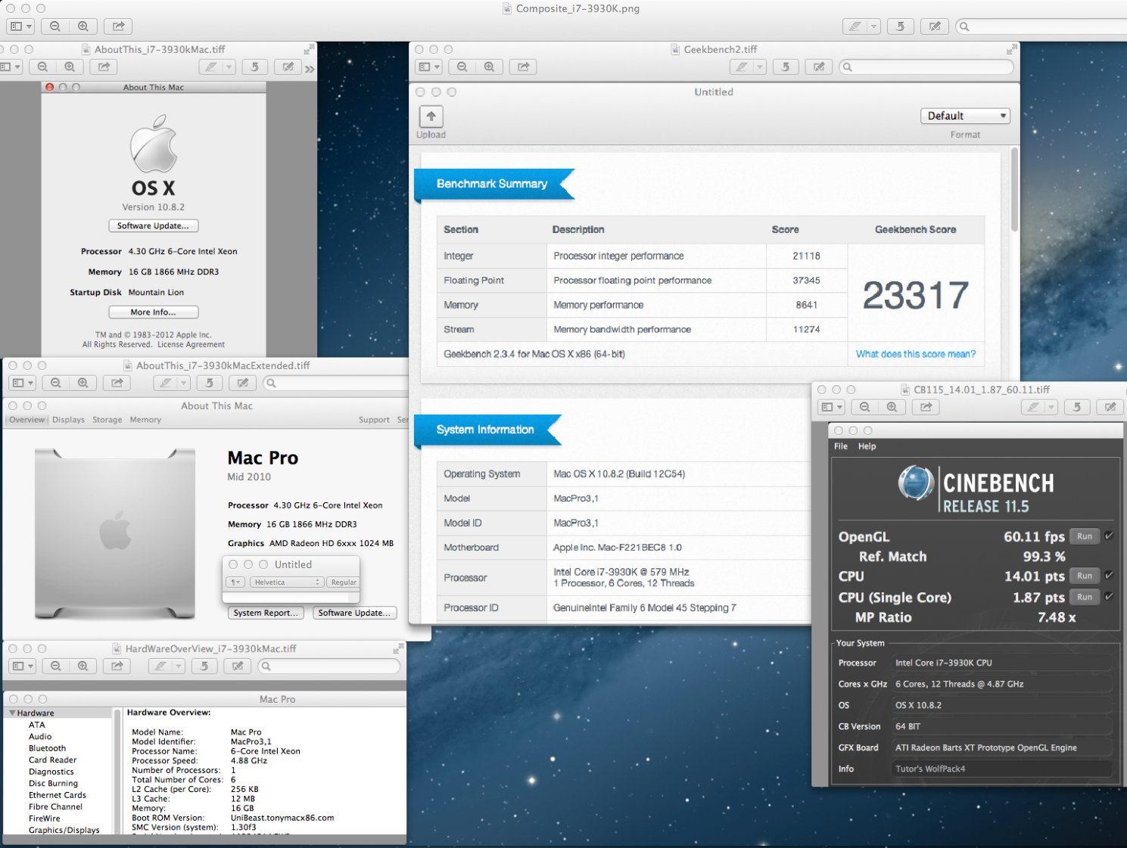Zoom out in AboutThis_i7-3930kMac.tiff window
The image size is (1127, 848).
42,67
